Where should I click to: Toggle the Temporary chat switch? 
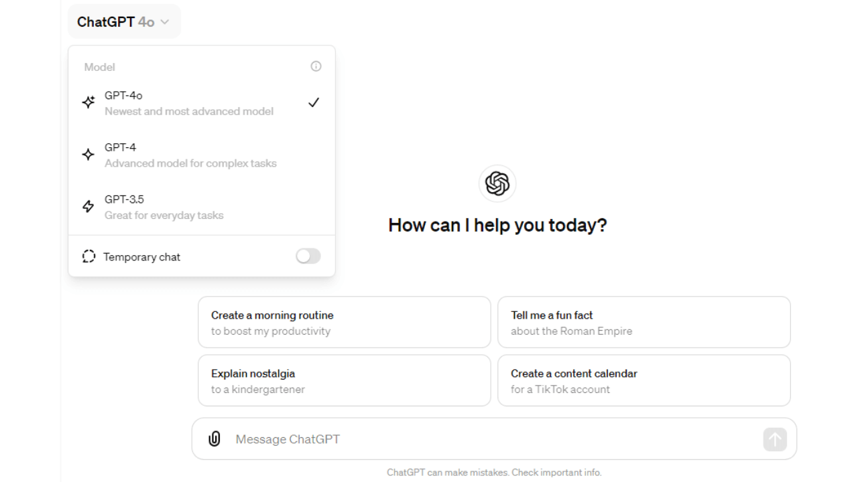308,256
